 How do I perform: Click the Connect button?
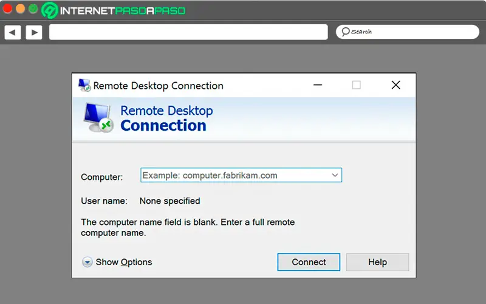(309, 262)
